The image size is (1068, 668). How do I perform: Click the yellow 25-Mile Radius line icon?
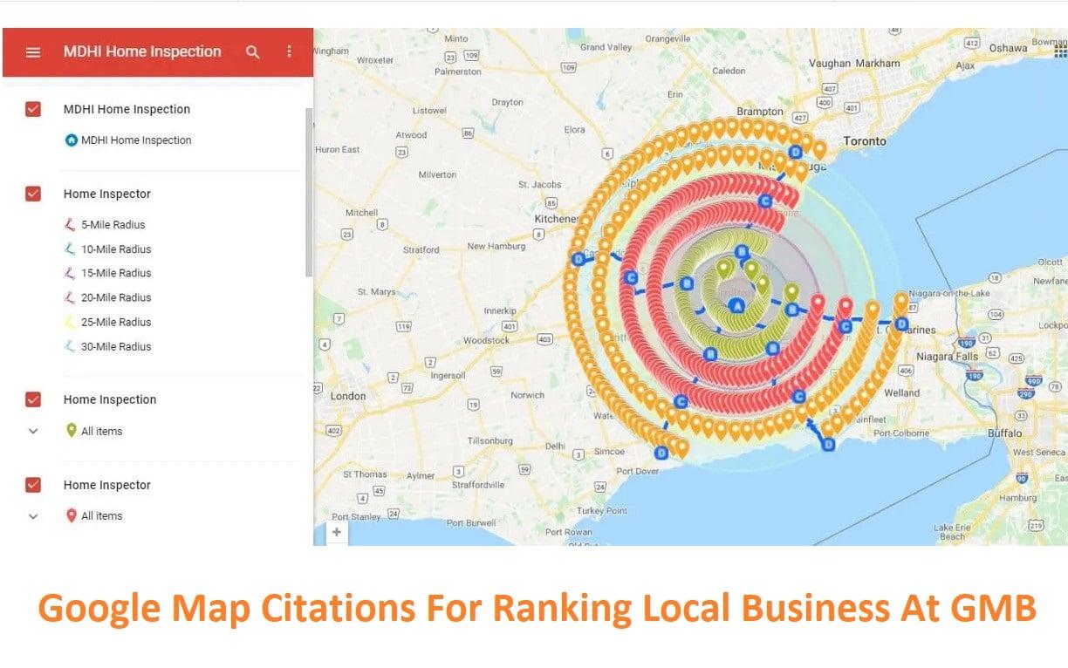71,322
